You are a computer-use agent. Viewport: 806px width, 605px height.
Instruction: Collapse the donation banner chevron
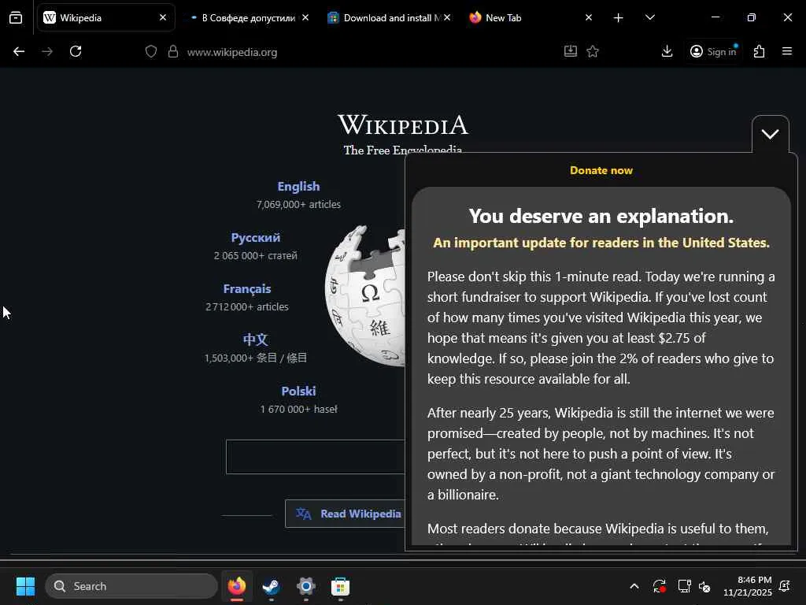tap(770, 134)
